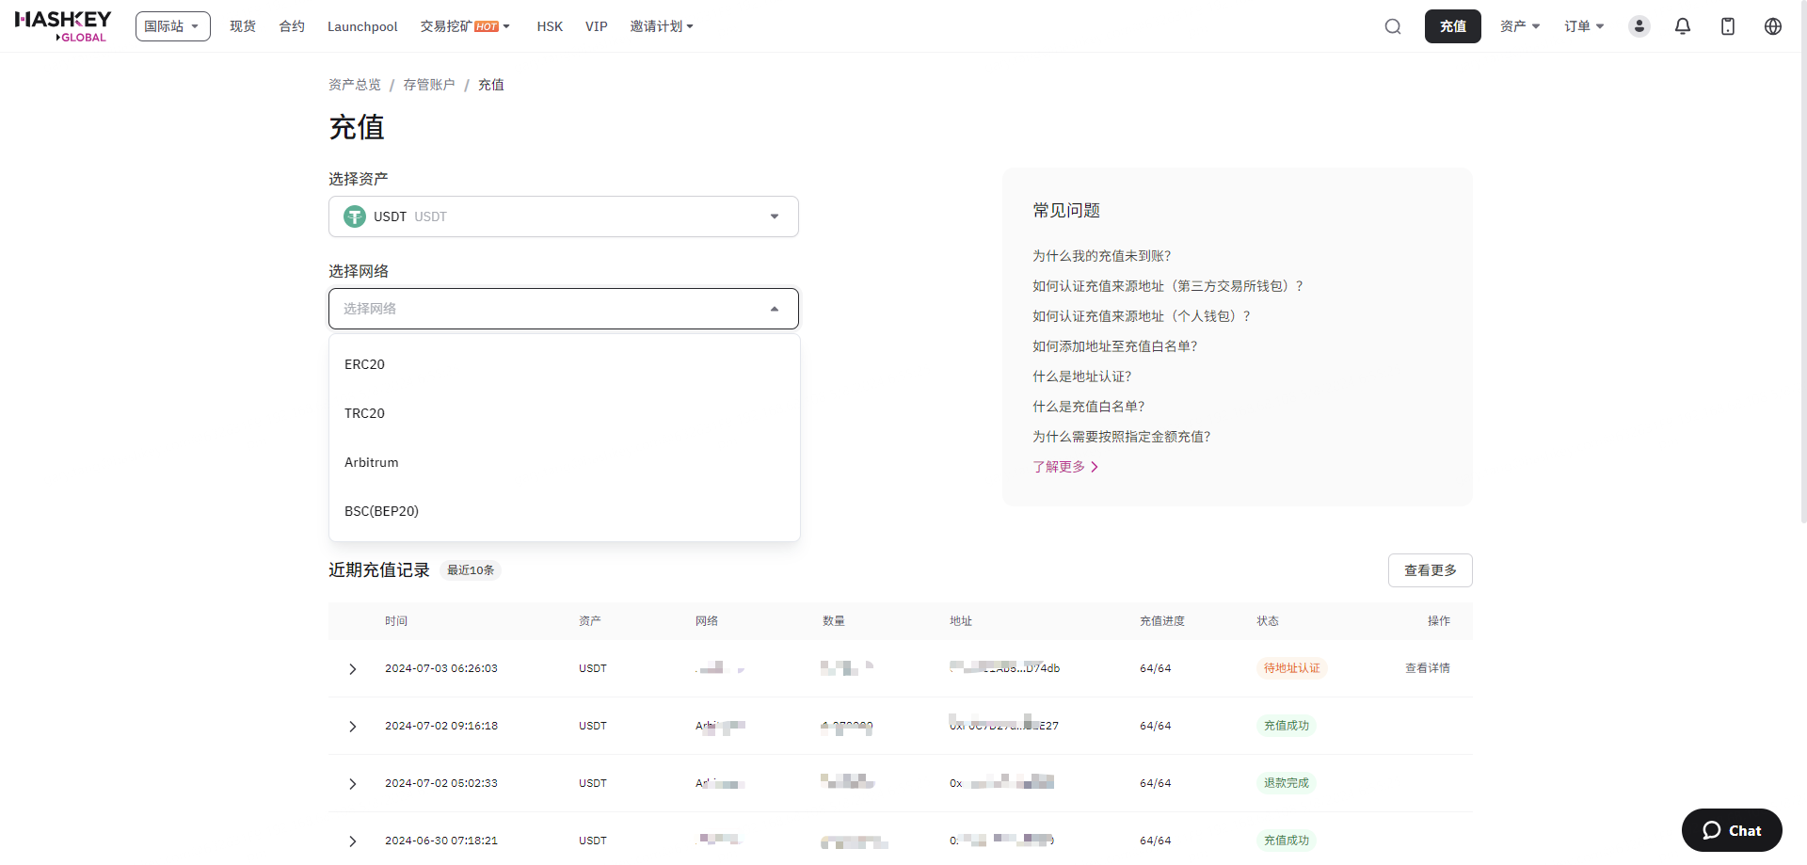Open FAQ about 第三方交易所钱包 address verification
1807x865 pixels.
(x=1168, y=286)
